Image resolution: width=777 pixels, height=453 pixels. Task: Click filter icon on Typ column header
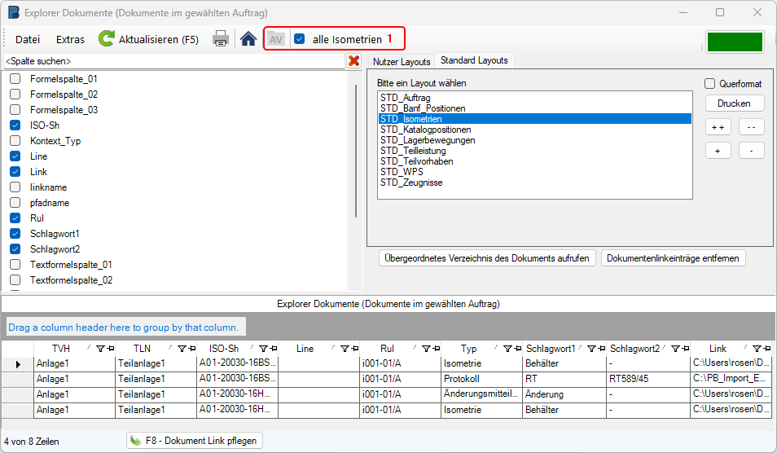(507, 349)
